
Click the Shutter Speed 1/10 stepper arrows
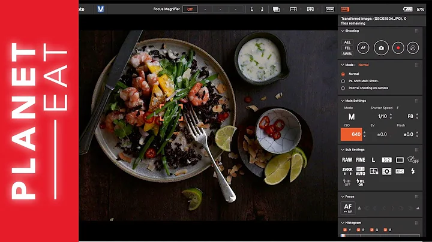(x=391, y=116)
